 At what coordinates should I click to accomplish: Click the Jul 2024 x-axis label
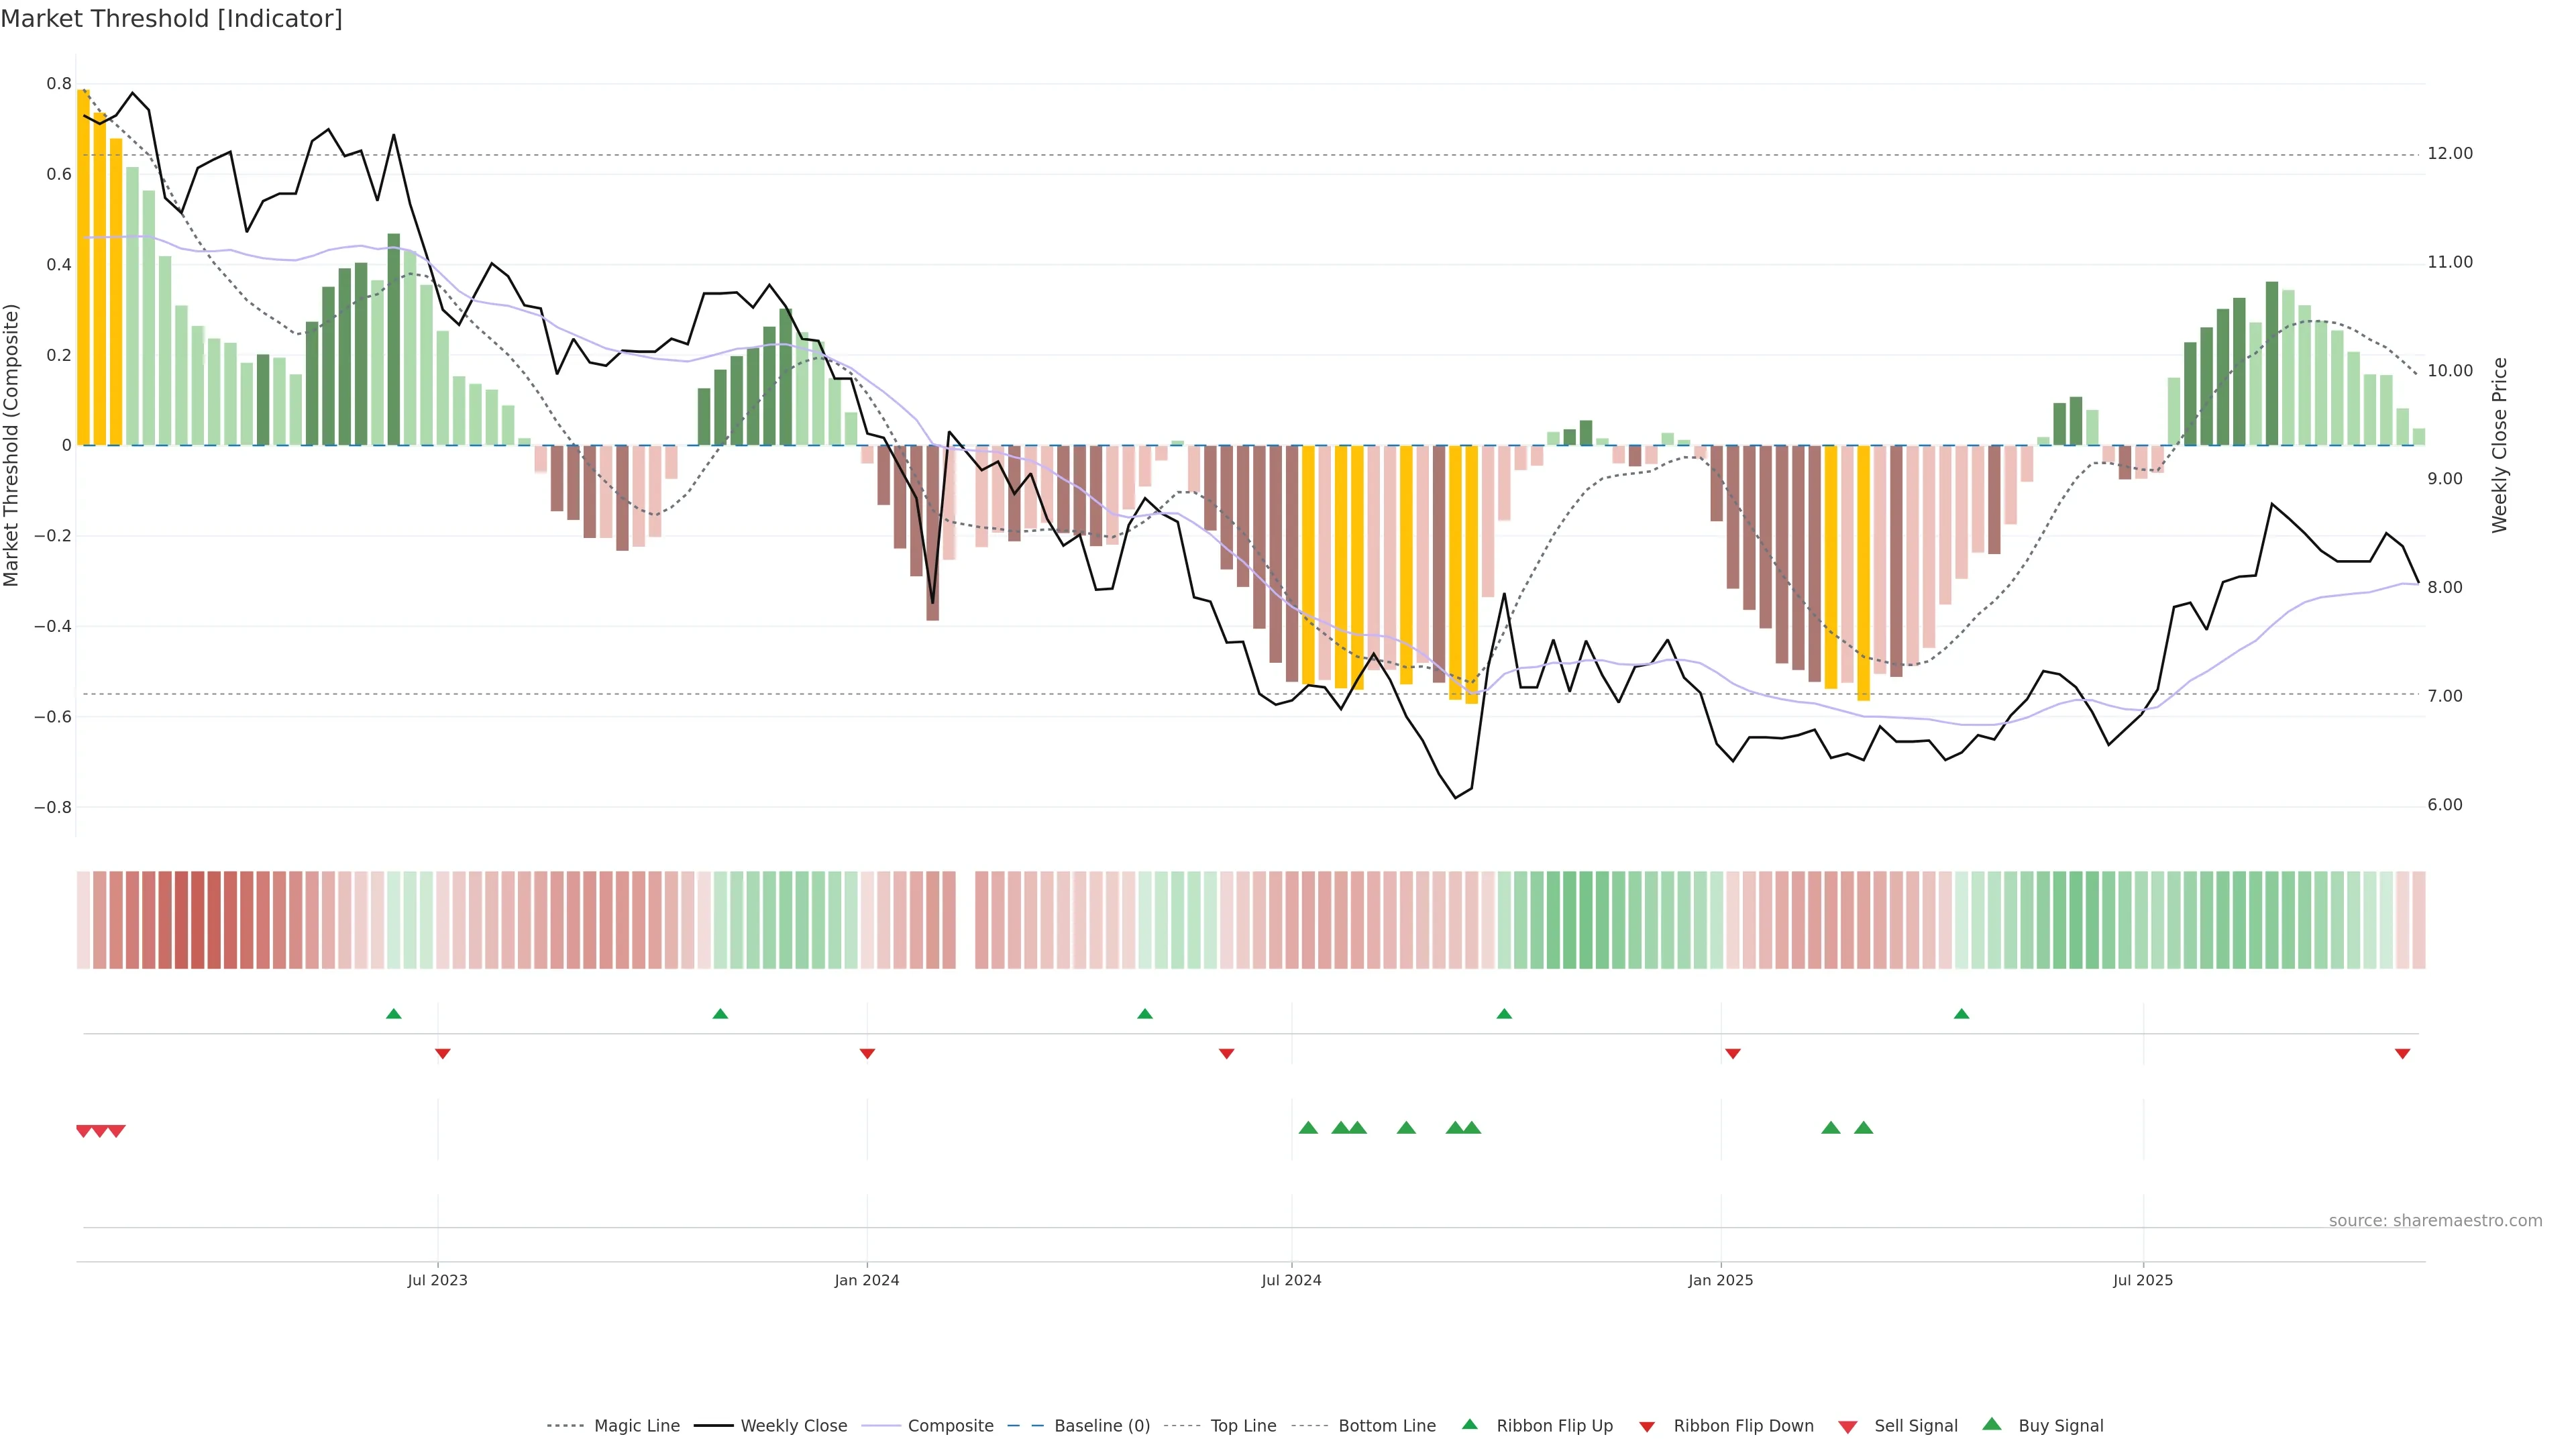coord(1291,1280)
